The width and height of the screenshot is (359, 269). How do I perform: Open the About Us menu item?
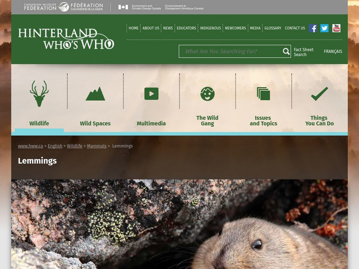click(x=151, y=28)
